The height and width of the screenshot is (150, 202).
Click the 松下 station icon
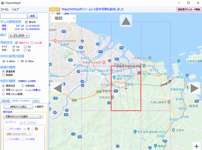tap(157, 70)
